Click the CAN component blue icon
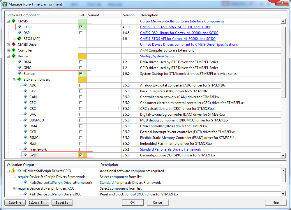Image resolution: width=291 pixels, height=210 pixels. (25, 97)
